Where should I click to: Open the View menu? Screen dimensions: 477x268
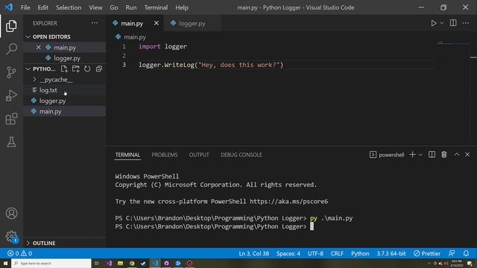95,7
